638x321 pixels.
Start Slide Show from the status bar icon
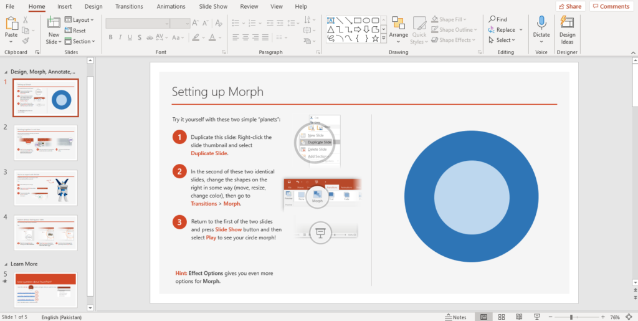536,317
